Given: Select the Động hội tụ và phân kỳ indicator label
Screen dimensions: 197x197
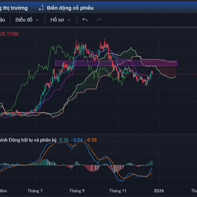Looking at the screenshot, I should (x=29, y=140).
